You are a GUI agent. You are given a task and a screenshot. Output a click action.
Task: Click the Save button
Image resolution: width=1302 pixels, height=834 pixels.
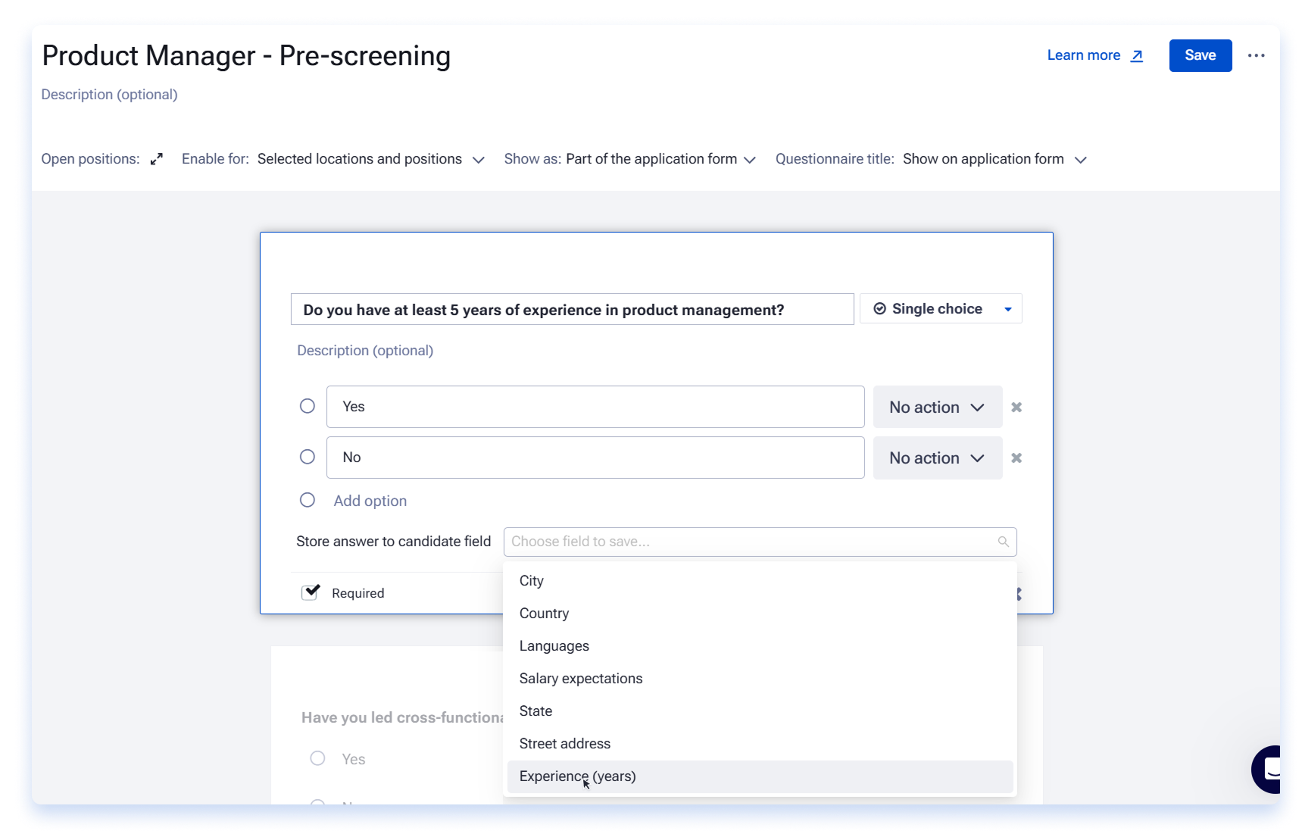pos(1201,55)
